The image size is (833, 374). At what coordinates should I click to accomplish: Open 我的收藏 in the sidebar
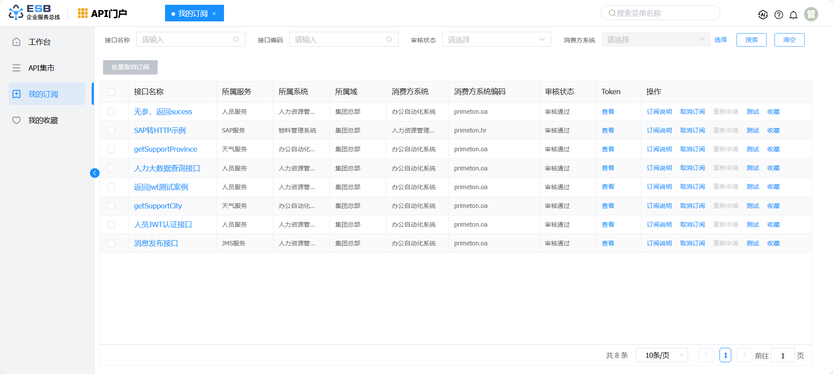(x=43, y=120)
